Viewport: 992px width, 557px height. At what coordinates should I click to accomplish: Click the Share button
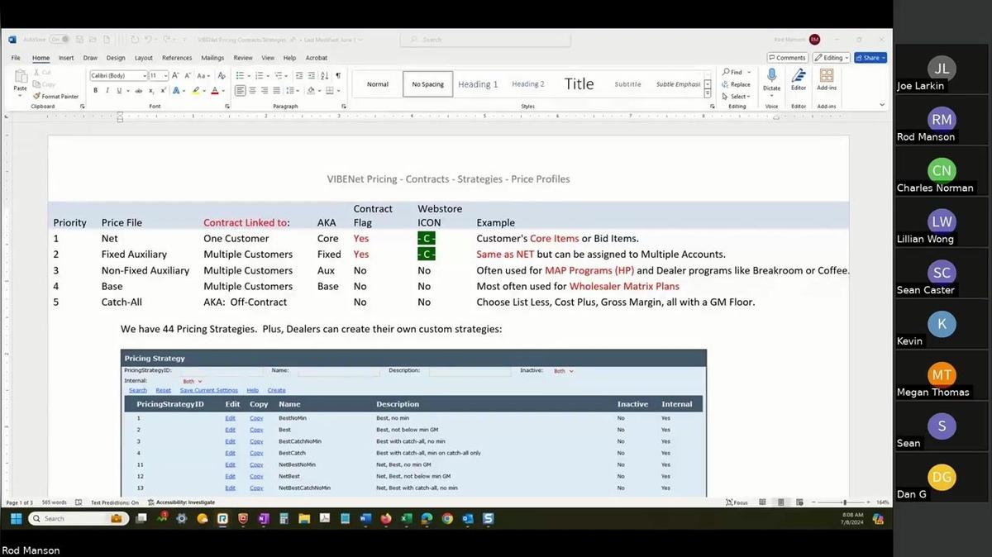872,57
